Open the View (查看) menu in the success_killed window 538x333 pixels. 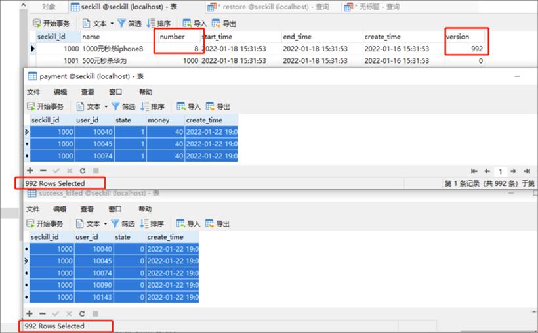[x=87, y=209]
